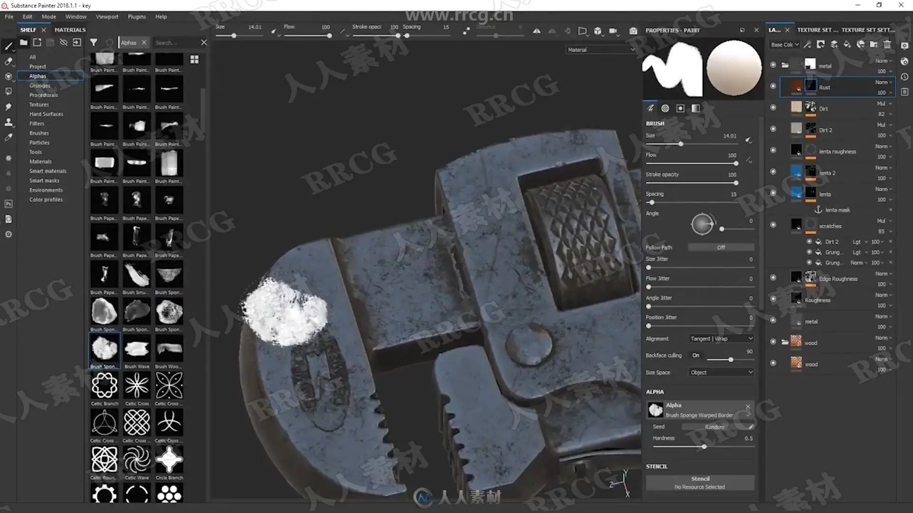
Task: Delete layer with trash icon
Action: coord(887,44)
